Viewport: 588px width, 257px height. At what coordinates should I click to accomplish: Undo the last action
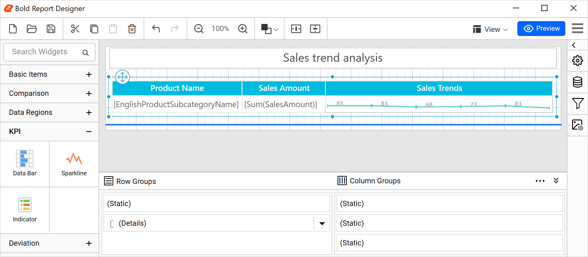point(156,29)
